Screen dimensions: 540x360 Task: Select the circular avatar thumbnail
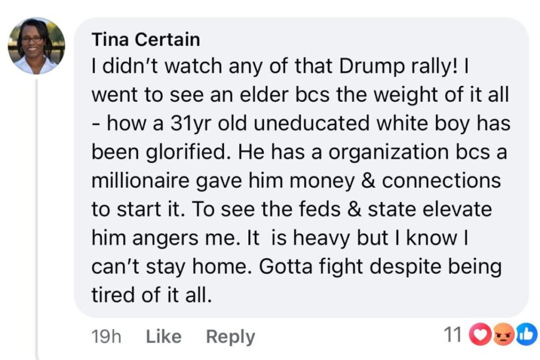tap(36, 47)
